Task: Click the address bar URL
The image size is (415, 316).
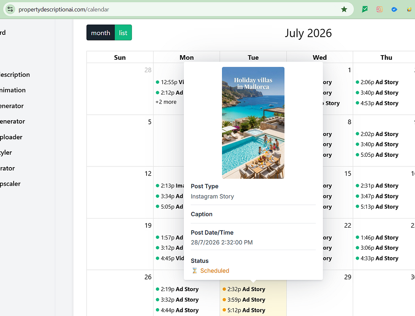Action: point(64,10)
